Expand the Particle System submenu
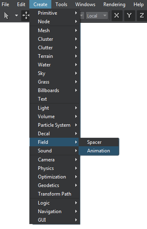The height and width of the screenshot is (229, 147). (x=55, y=125)
